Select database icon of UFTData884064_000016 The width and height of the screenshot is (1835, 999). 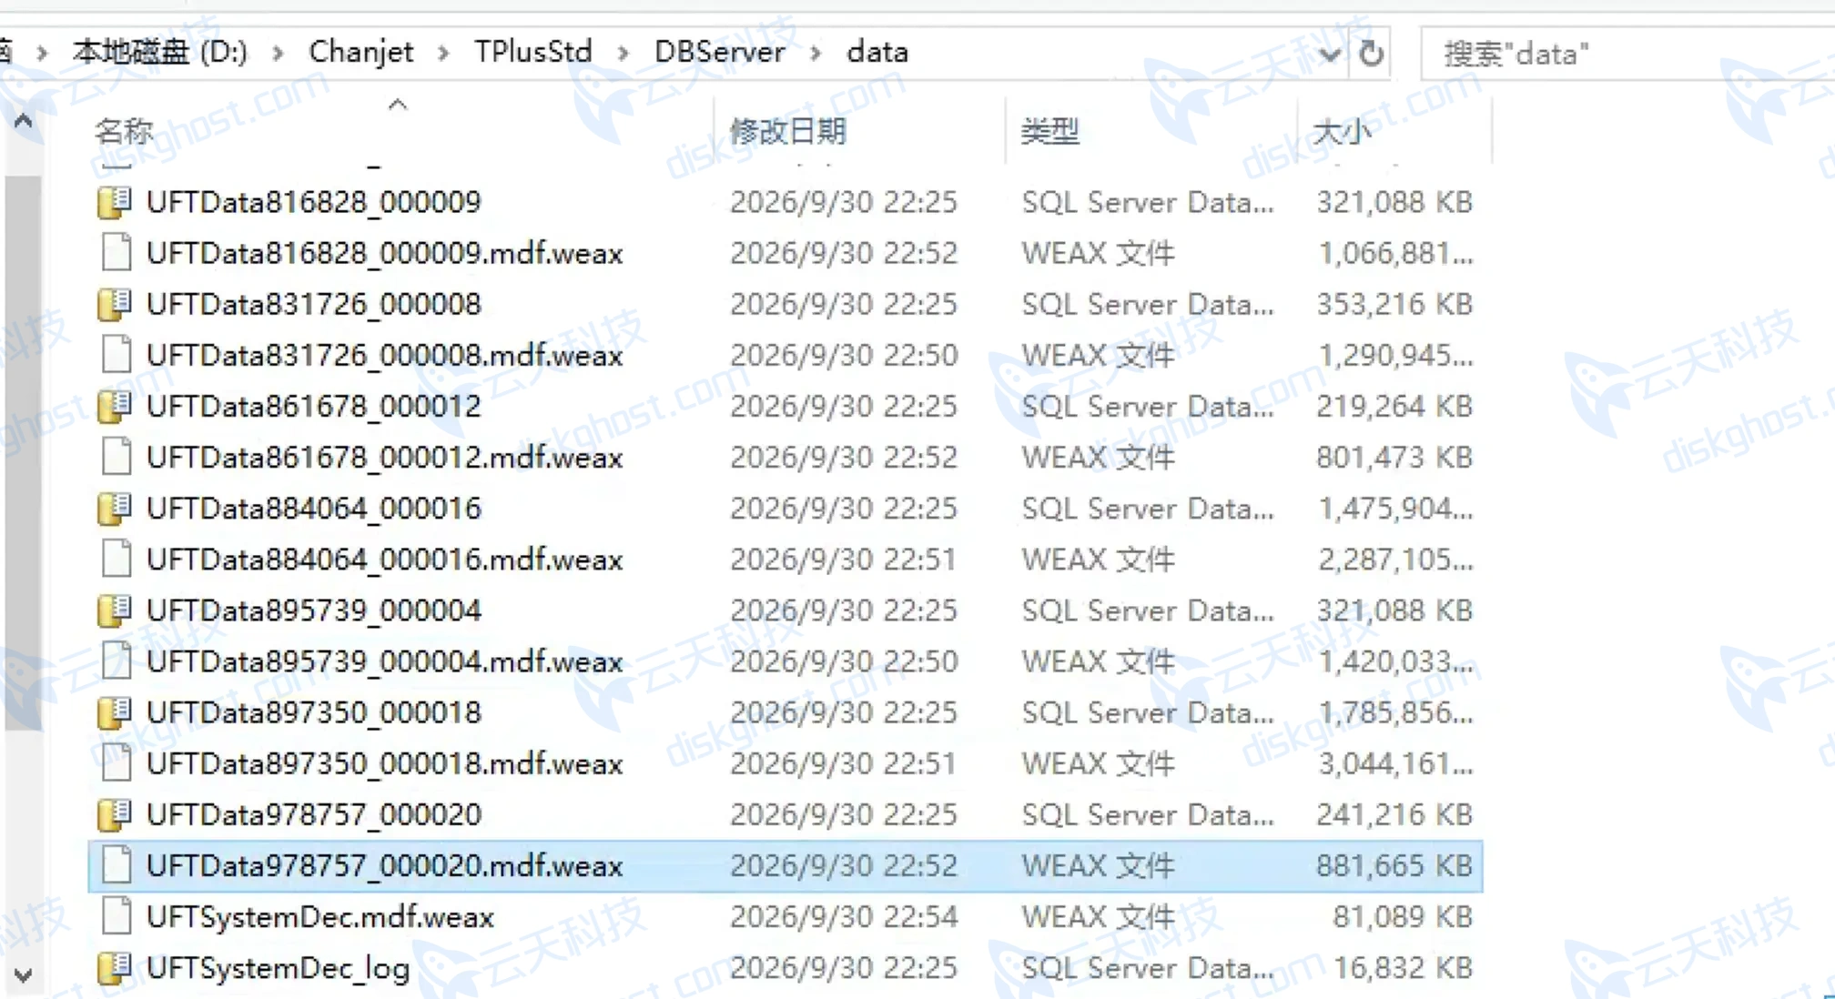(115, 508)
